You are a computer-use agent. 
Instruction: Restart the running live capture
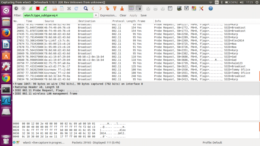click(45, 8)
